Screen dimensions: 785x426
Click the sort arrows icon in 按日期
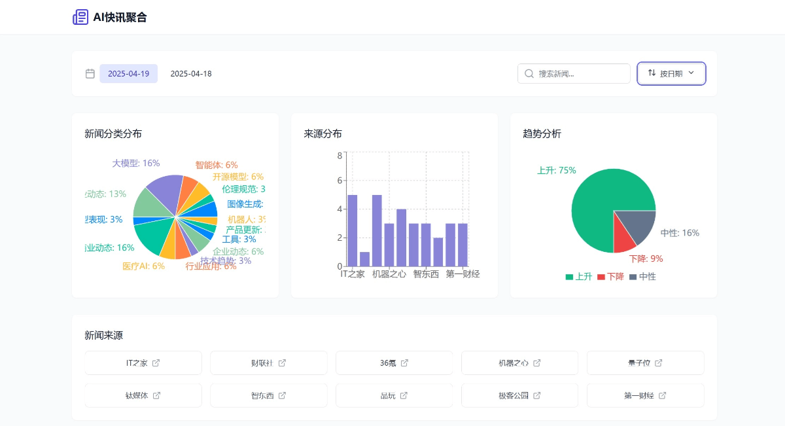coord(652,73)
